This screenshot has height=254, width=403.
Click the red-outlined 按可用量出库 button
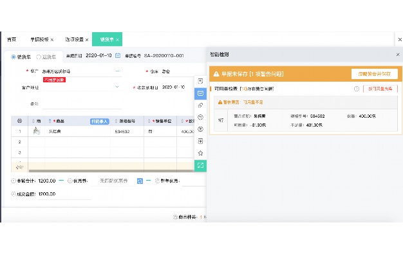tap(380, 89)
